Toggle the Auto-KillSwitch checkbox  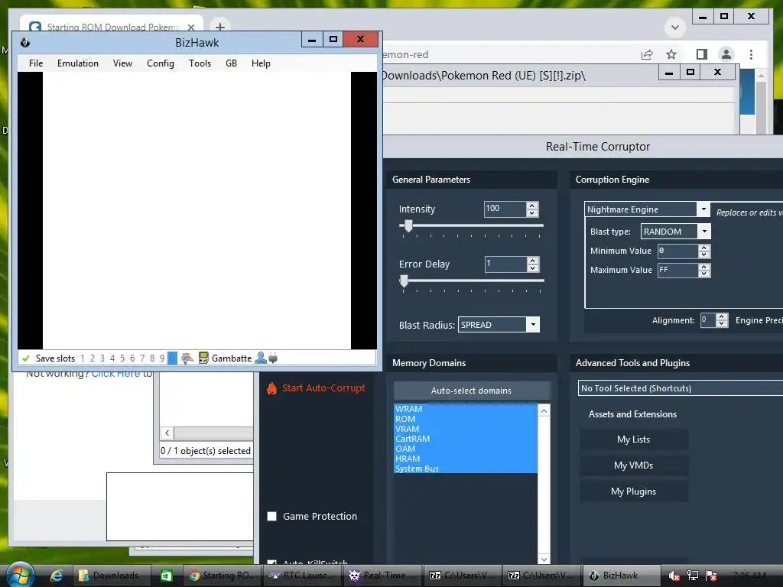(271, 563)
